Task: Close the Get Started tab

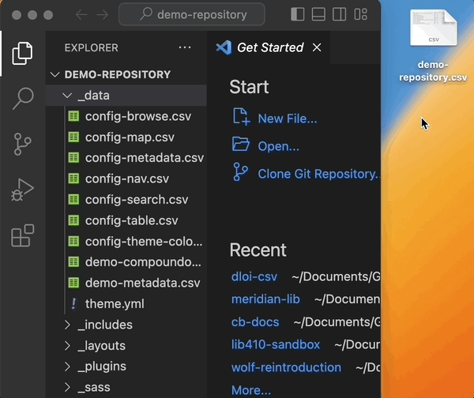Action: pos(317,47)
